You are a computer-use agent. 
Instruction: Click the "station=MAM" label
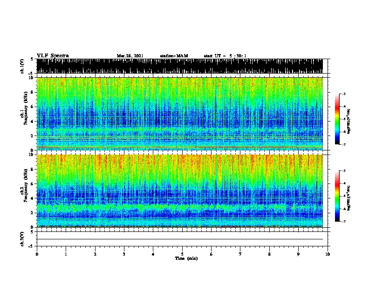[x=174, y=56]
